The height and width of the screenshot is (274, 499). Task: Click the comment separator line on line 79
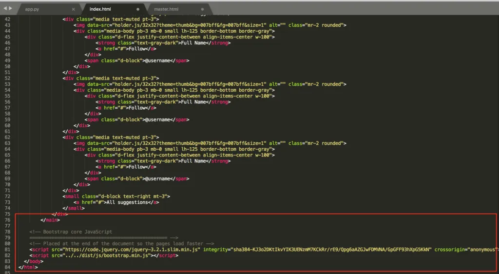pos(103,238)
